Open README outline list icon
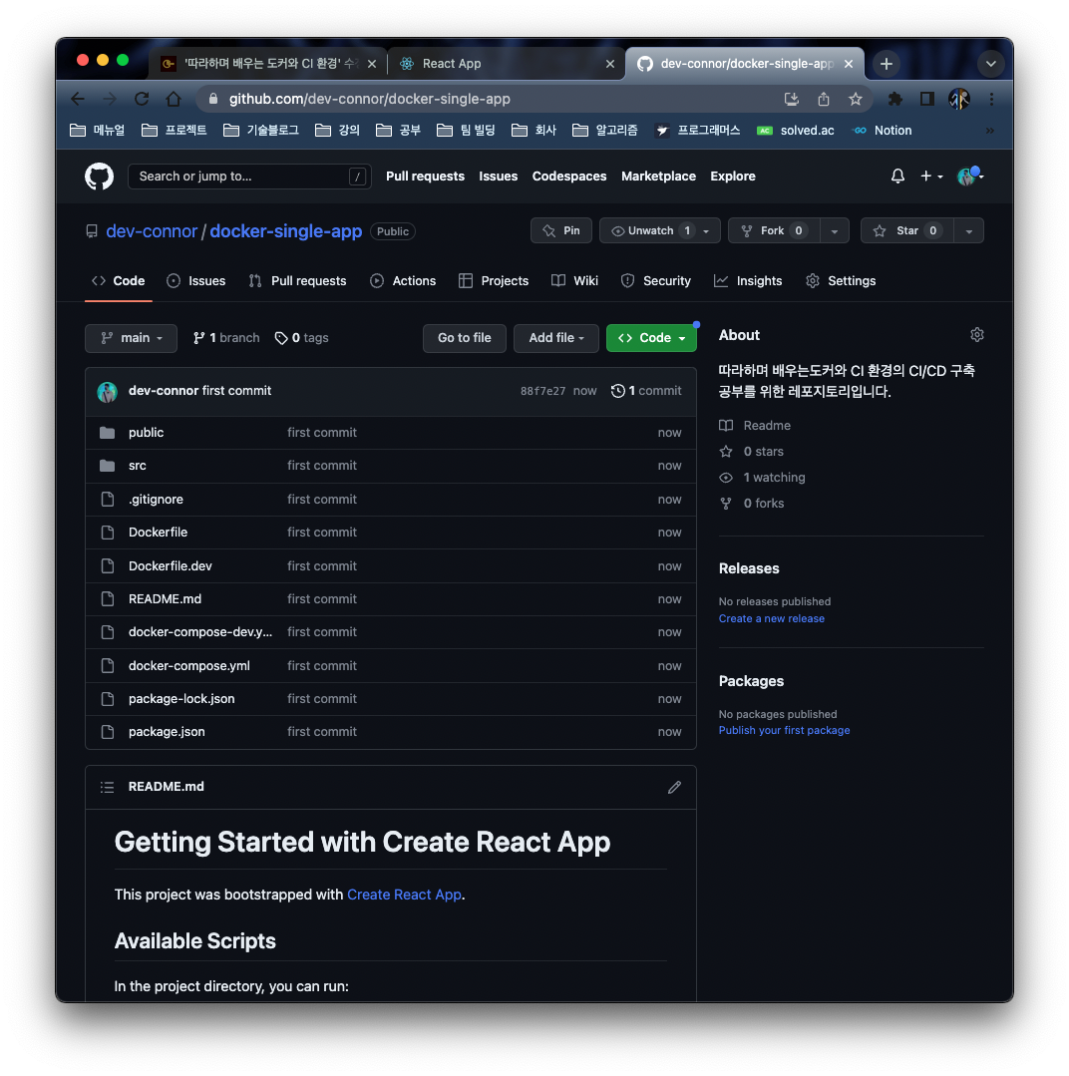 coord(107,787)
